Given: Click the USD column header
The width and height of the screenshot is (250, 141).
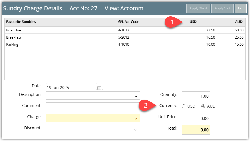Looking at the screenshot, I should (203, 22).
